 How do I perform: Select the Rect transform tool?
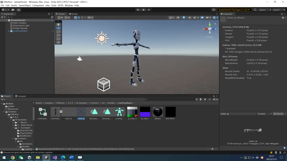pyautogui.click(x=58, y=39)
